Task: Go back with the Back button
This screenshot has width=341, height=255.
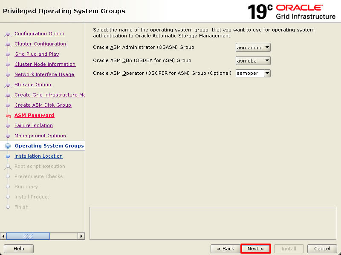Action: (x=225, y=249)
